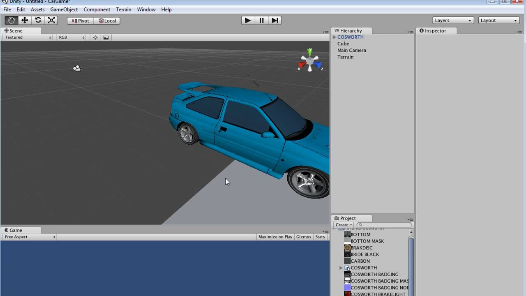The height and width of the screenshot is (296, 526).
Task: Select the COSWORTH model asset icon
Action: coord(347,268)
